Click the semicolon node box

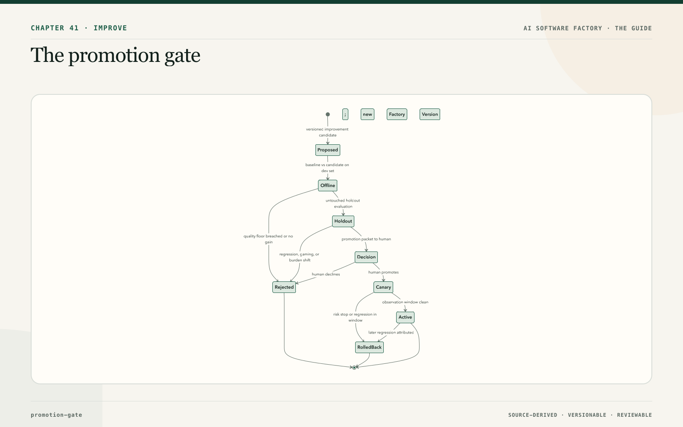click(345, 114)
